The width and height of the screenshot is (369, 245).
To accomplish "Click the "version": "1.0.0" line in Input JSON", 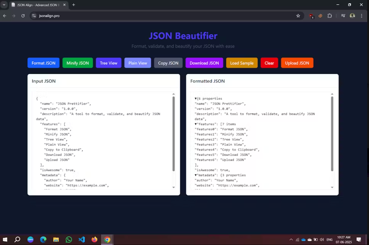I will point(59,109).
